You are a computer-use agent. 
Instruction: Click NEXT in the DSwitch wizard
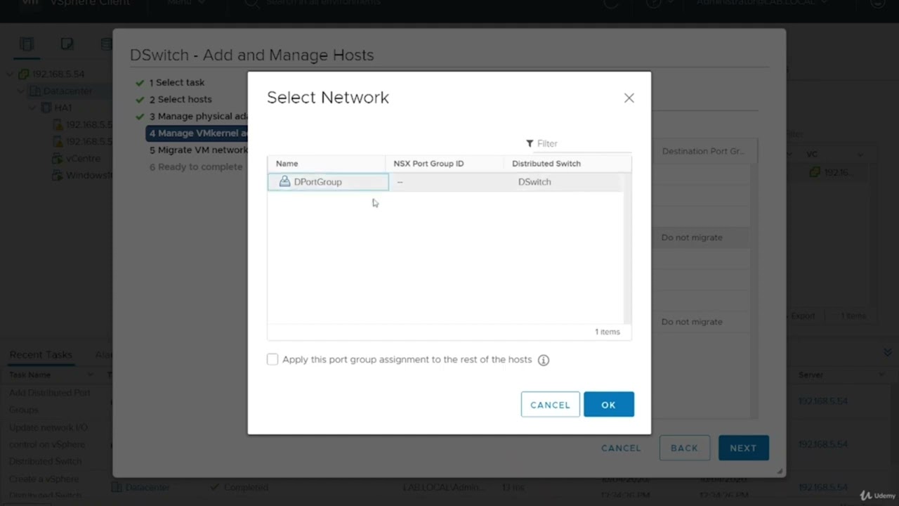pyautogui.click(x=743, y=448)
